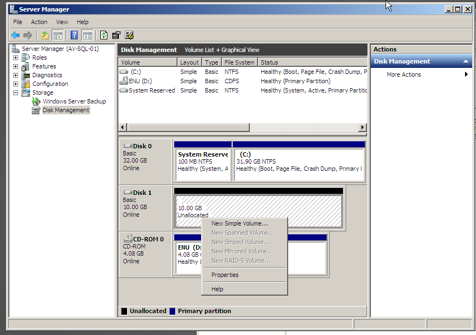
Task: Open the File menu
Action: 18,22
